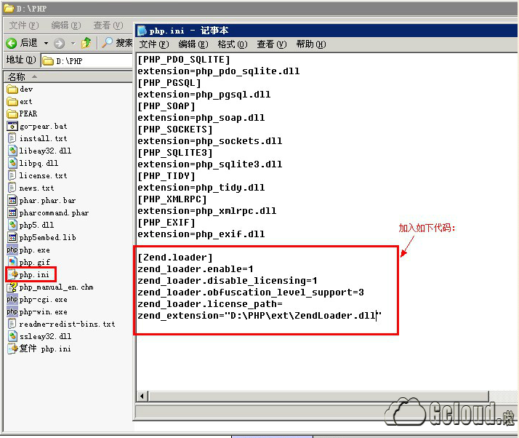Click the Up folder icon in toolbar
The width and height of the screenshot is (519, 438).
[x=86, y=43]
